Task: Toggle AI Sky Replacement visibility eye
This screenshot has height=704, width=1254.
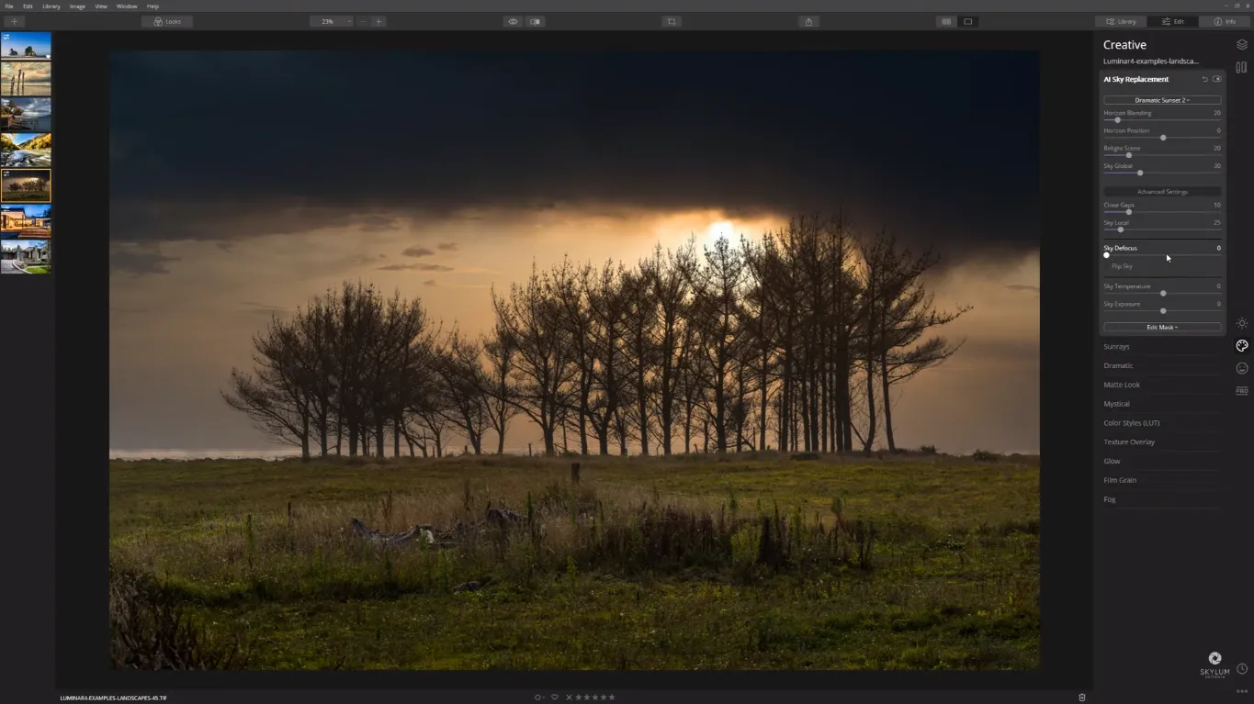Action: coord(1217,79)
